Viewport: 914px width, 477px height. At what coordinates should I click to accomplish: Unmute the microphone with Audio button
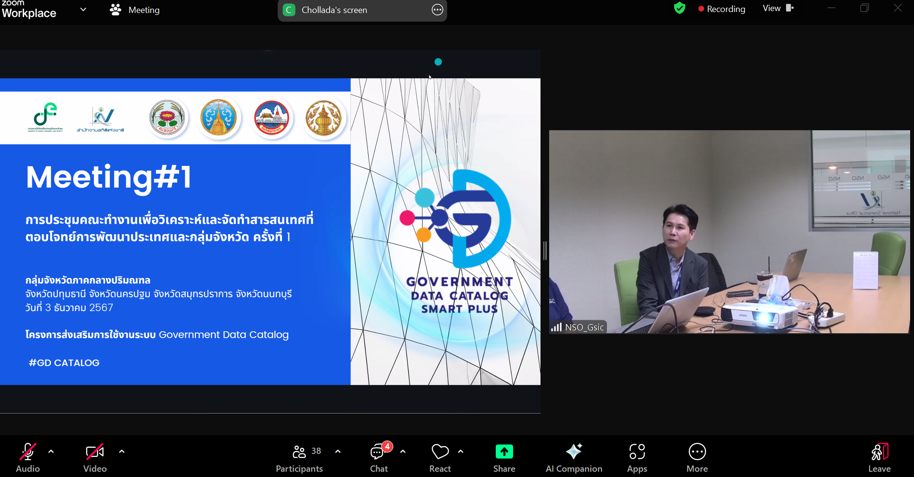click(27, 457)
